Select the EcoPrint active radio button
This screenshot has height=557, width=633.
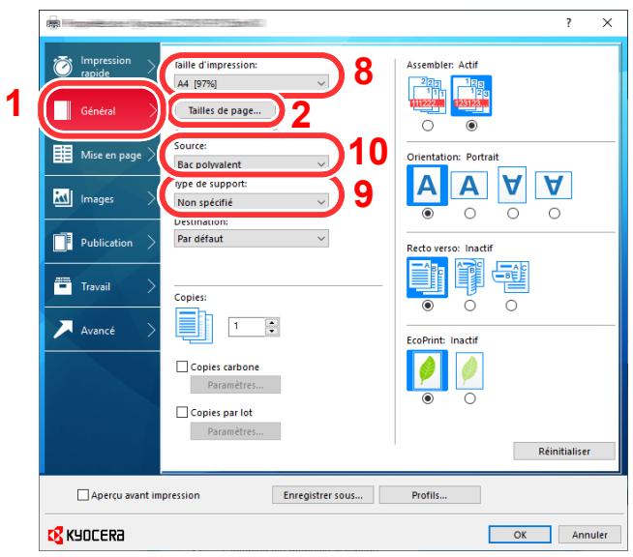point(469,399)
